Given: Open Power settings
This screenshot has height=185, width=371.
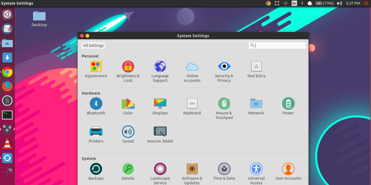Looking at the screenshot, I should [x=288, y=106].
